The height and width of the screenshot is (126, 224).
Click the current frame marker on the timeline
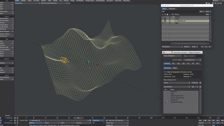pos(34,118)
